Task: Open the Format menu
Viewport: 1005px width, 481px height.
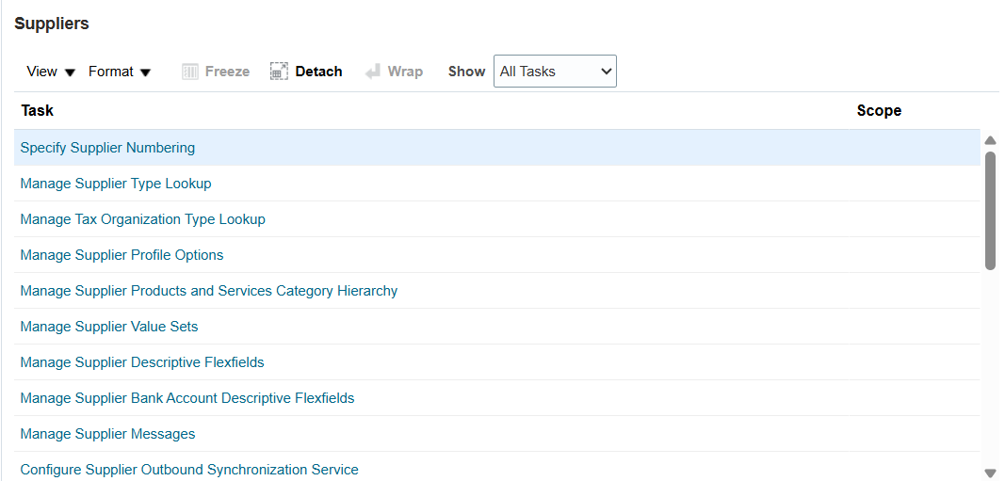Action: pos(120,72)
